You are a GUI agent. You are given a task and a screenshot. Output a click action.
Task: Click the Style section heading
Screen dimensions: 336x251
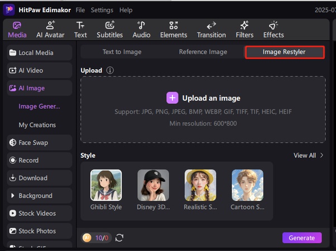[88, 156]
